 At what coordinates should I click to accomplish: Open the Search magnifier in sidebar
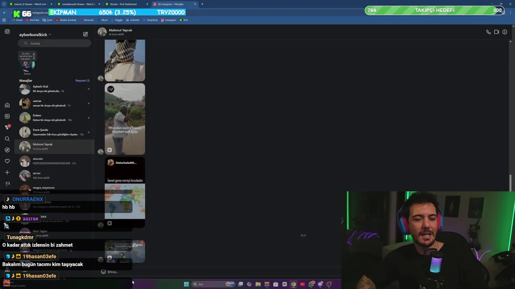coord(7,138)
